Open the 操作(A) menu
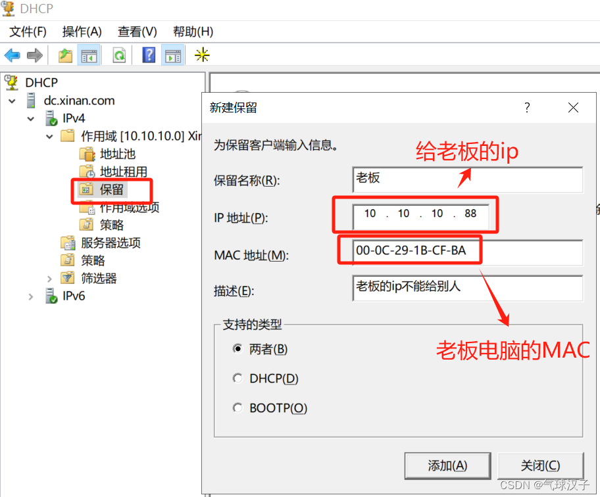The image size is (600, 497). [x=82, y=31]
